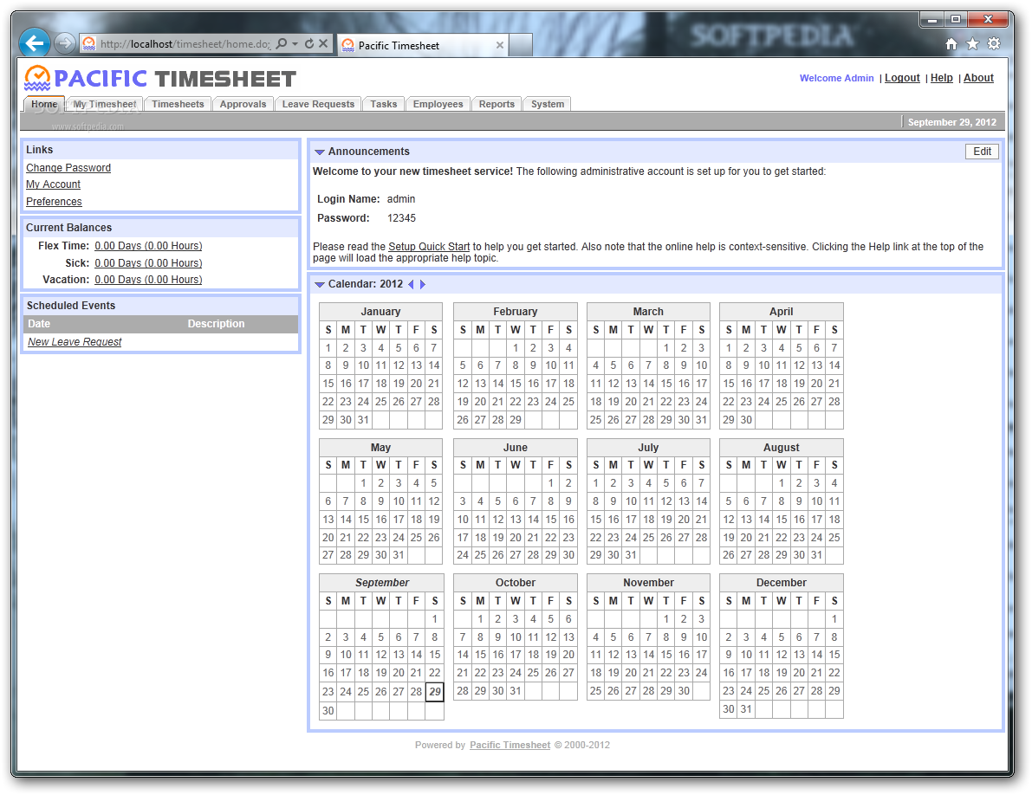Viewport: 1032px width, 795px height.
Task: Select September 29 in the calendar
Action: [x=434, y=692]
